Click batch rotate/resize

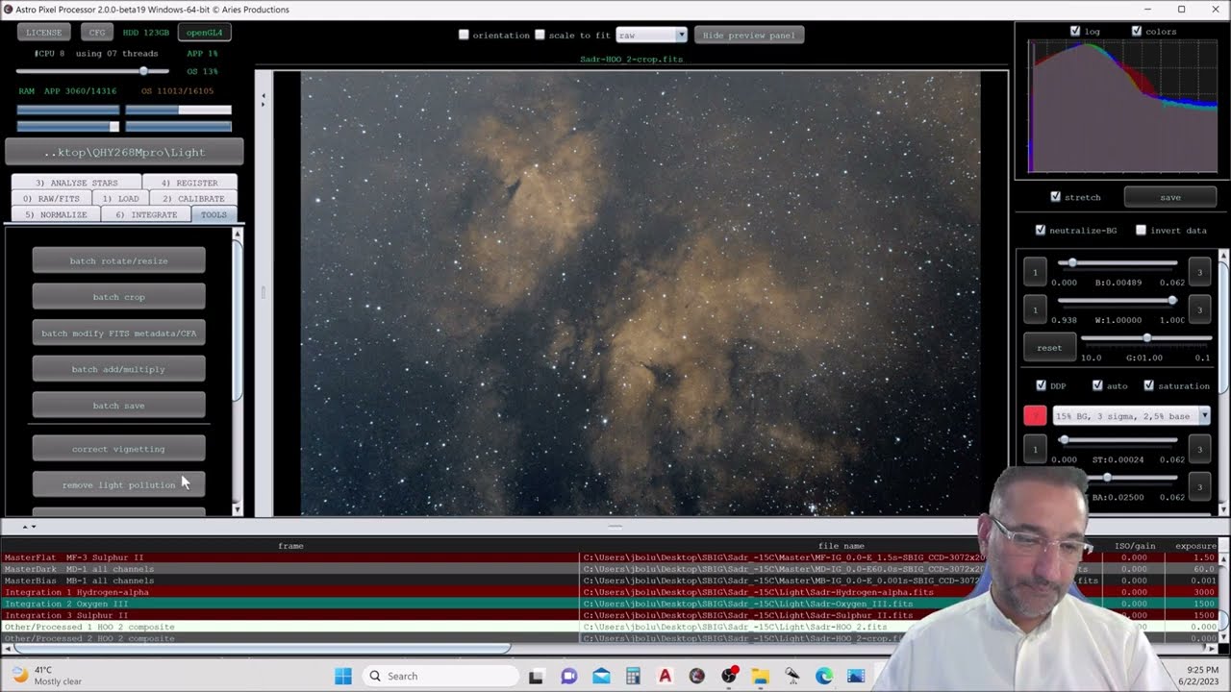click(119, 260)
